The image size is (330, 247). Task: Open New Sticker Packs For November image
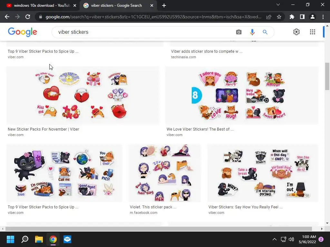tap(83, 95)
